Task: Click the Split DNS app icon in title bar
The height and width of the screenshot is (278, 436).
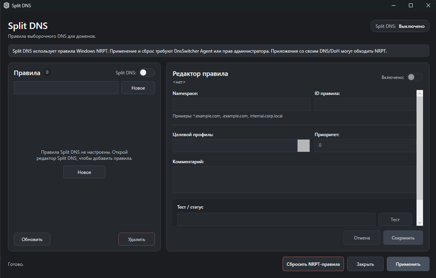Action: click(6, 6)
